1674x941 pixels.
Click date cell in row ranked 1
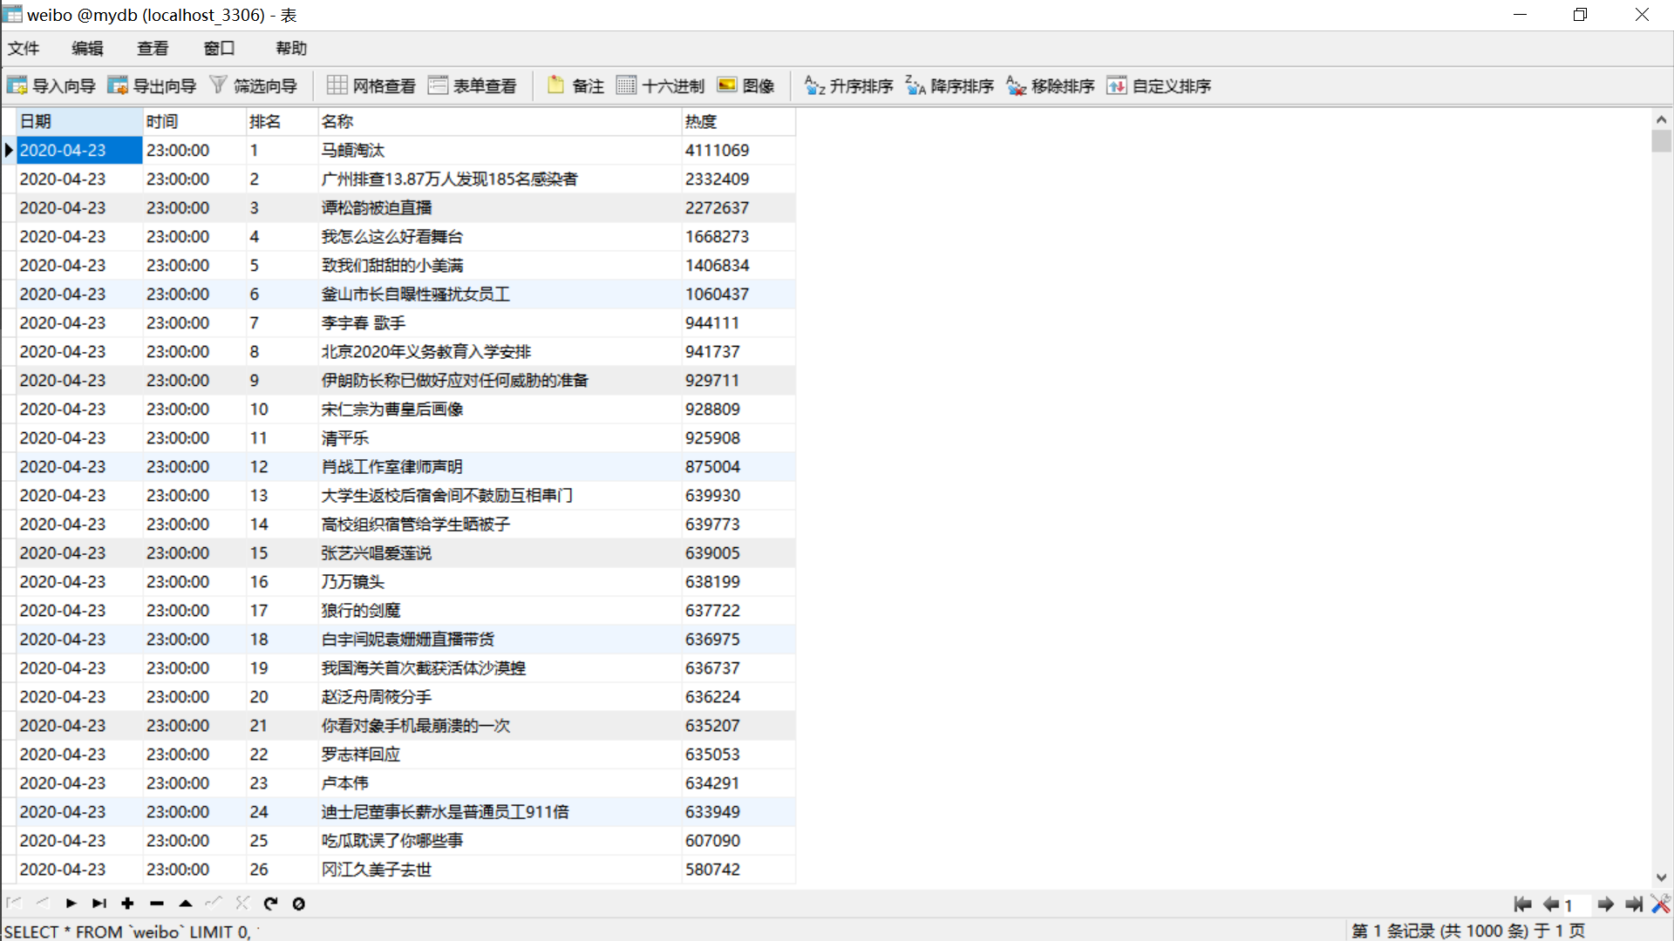coord(79,150)
